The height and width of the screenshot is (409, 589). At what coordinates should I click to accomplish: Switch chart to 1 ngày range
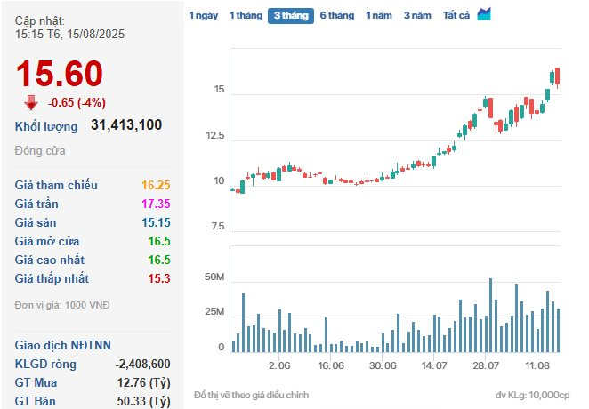pos(202,15)
